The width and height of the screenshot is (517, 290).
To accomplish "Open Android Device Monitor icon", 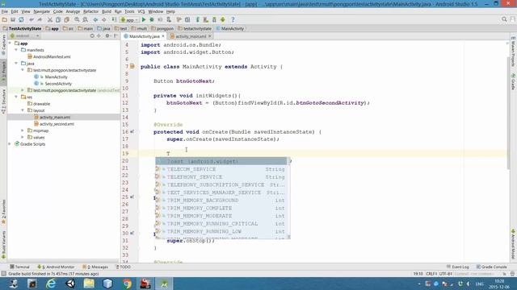I will (x=223, y=19).
